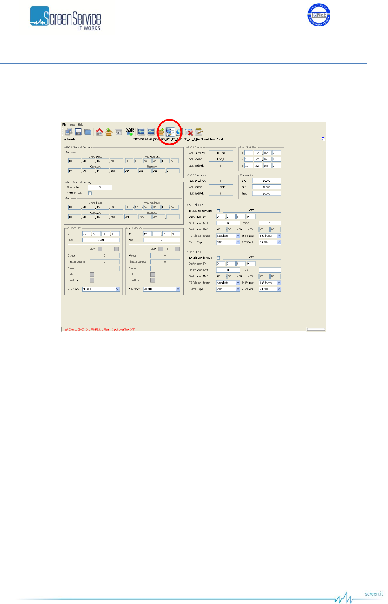Image resolution: width=388 pixels, height=604 pixels.
Task: Open Frame Type dropdown in ch2 Tx
Action: (x=238, y=289)
